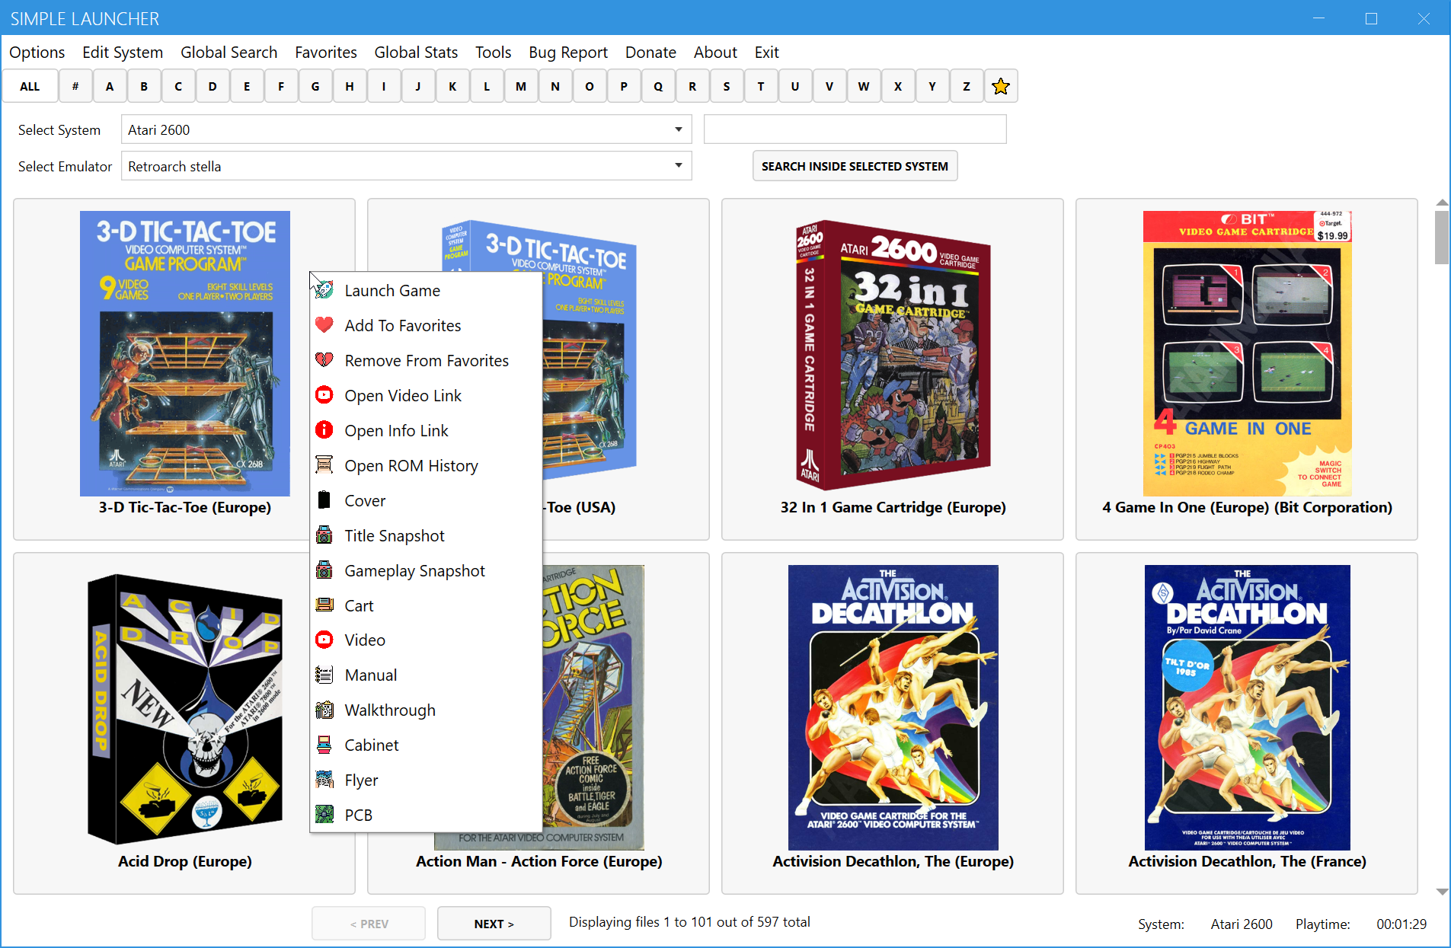The width and height of the screenshot is (1451, 948).
Task: Open the Options menu
Action: (37, 53)
